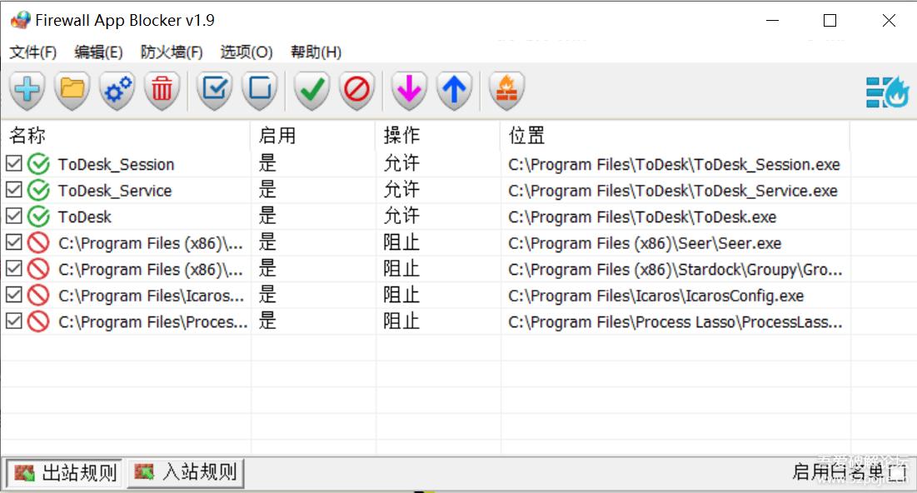Enable the 启用白名单 whitelist checkbox
The width and height of the screenshot is (917, 493).
tap(897, 472)
